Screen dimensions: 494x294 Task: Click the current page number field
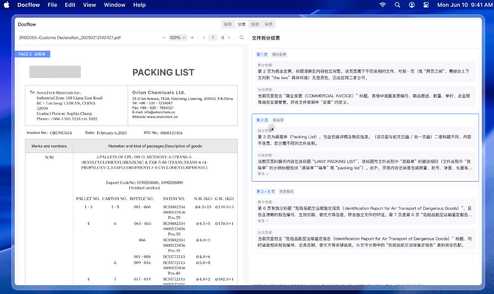213,37
